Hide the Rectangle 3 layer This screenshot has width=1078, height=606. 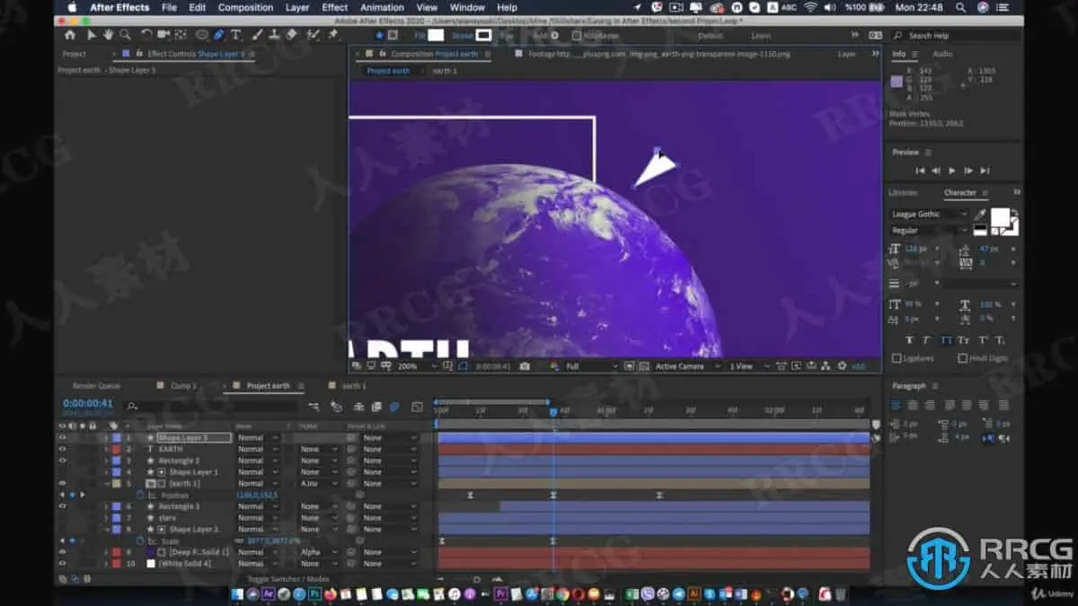62,506
